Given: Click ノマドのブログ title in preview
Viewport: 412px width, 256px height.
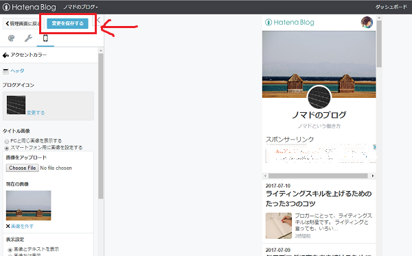Looking at the screenshot, I should tap(319, 115).
